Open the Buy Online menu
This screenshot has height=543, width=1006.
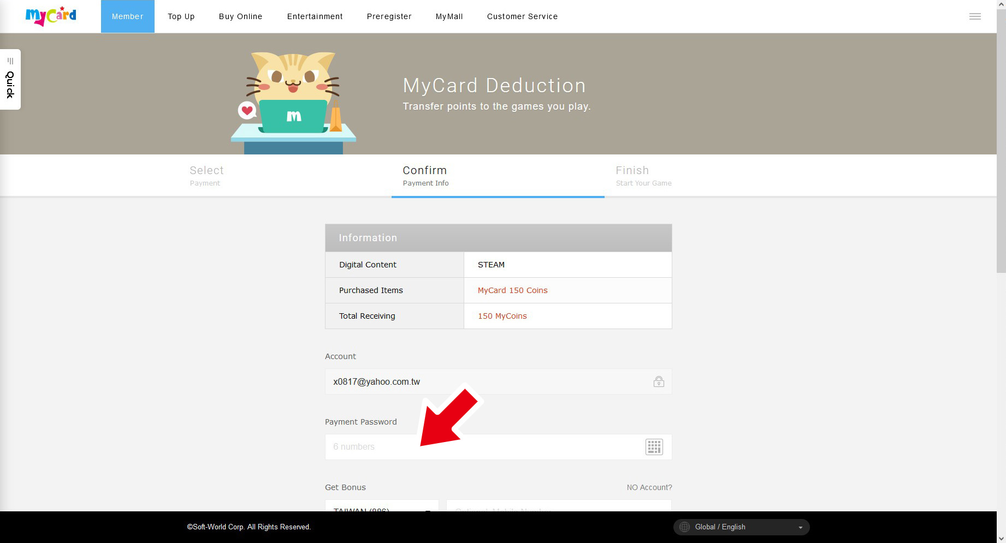[241, 16]
